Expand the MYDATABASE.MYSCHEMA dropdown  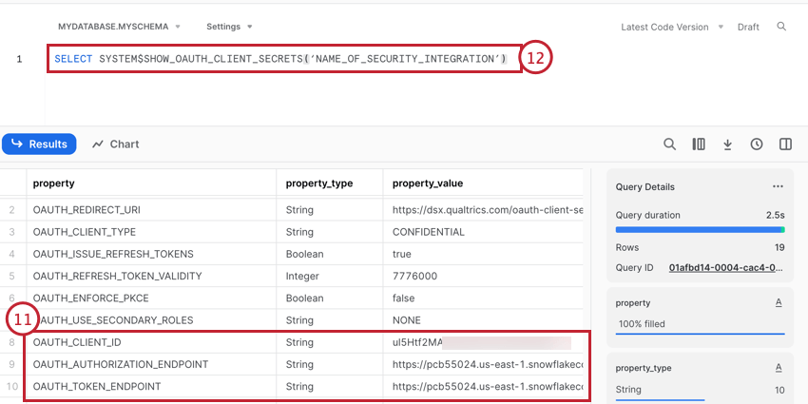coord(119,27)
